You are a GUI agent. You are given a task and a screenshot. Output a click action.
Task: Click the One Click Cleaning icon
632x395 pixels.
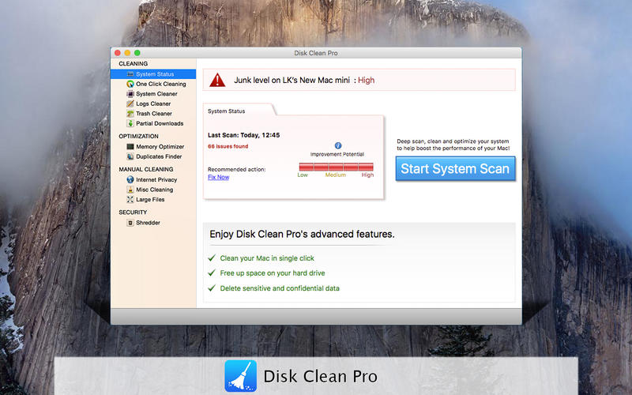click(x=130, y=84)
